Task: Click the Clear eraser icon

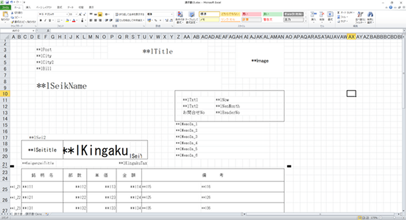Action: pos(339,21)
